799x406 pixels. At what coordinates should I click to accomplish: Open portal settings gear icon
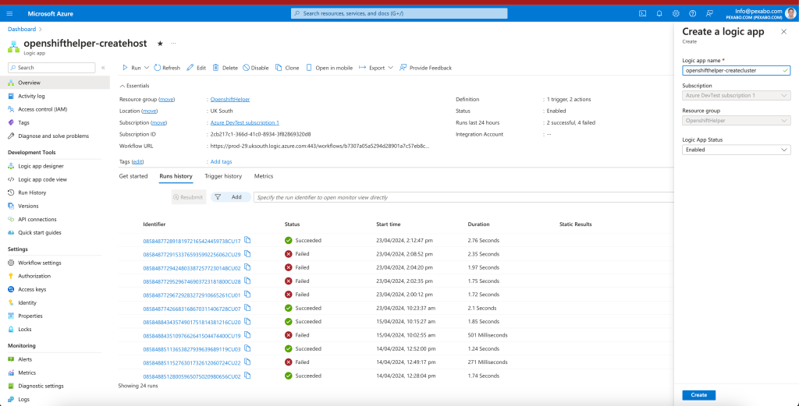click(676, 14)
